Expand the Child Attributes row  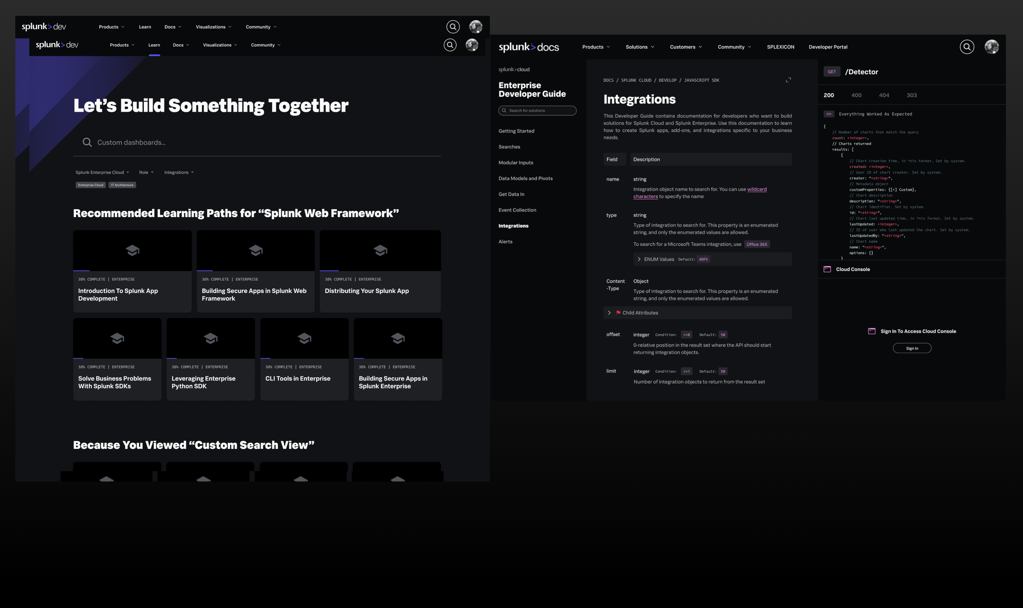point(697,313)
